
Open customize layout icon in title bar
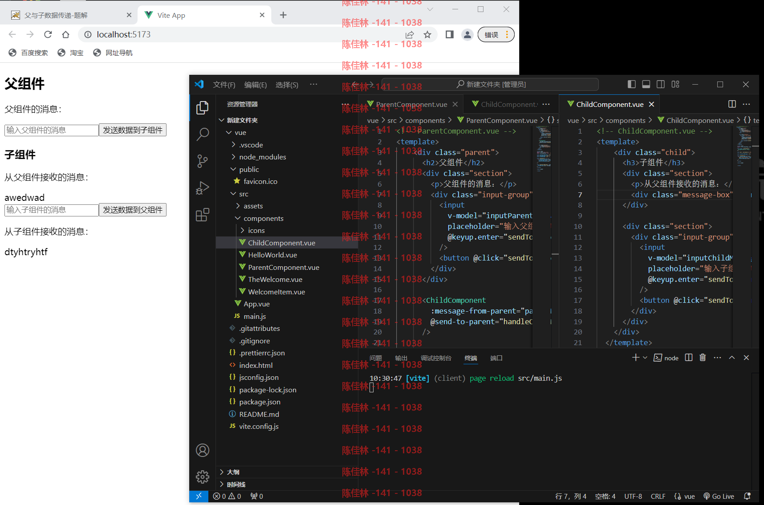[x=675, y=84]
